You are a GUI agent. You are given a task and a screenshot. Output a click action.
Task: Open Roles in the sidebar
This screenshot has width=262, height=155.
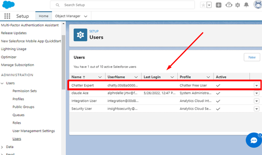[17, 123]
